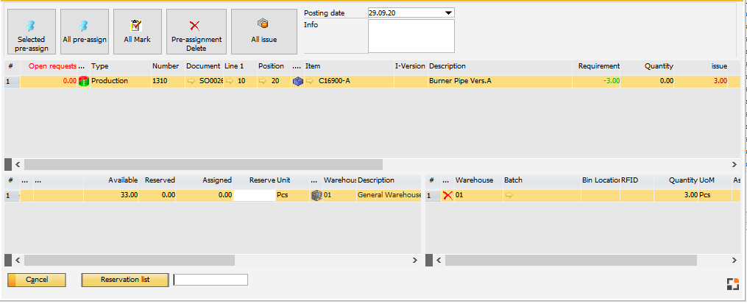The width and height of the screenshot is (747, 304).
Task: Open the Posting date dropdown
Action: [x=449, y=13]
